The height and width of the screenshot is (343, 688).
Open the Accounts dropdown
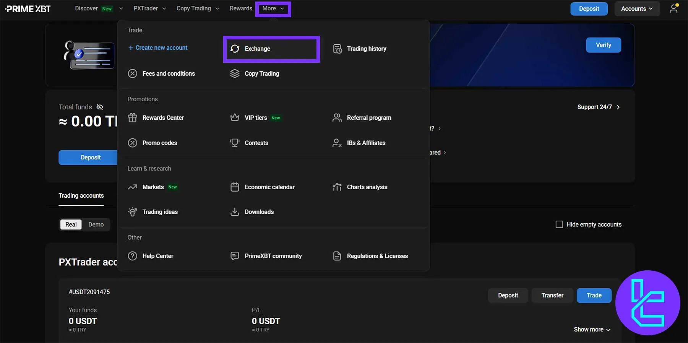coord(637,9)
